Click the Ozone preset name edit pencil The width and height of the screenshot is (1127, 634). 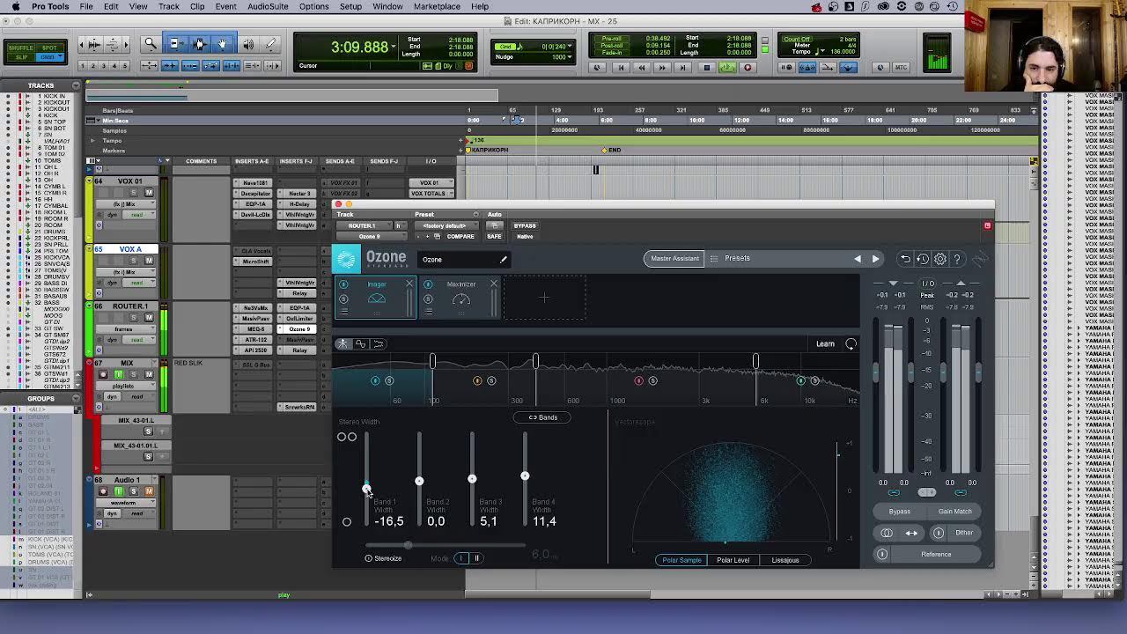[x=504, y=259]
